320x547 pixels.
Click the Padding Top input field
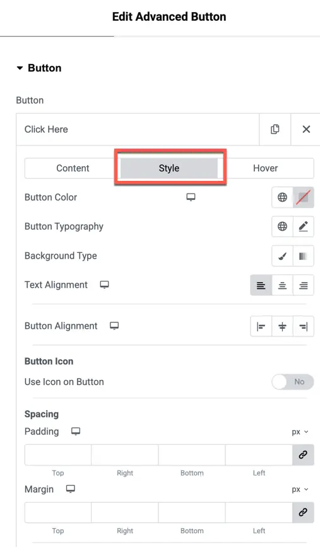[58, 455]
